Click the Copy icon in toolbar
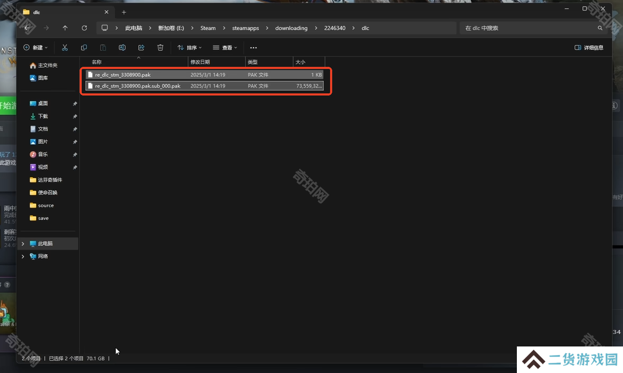 [84, 48]
